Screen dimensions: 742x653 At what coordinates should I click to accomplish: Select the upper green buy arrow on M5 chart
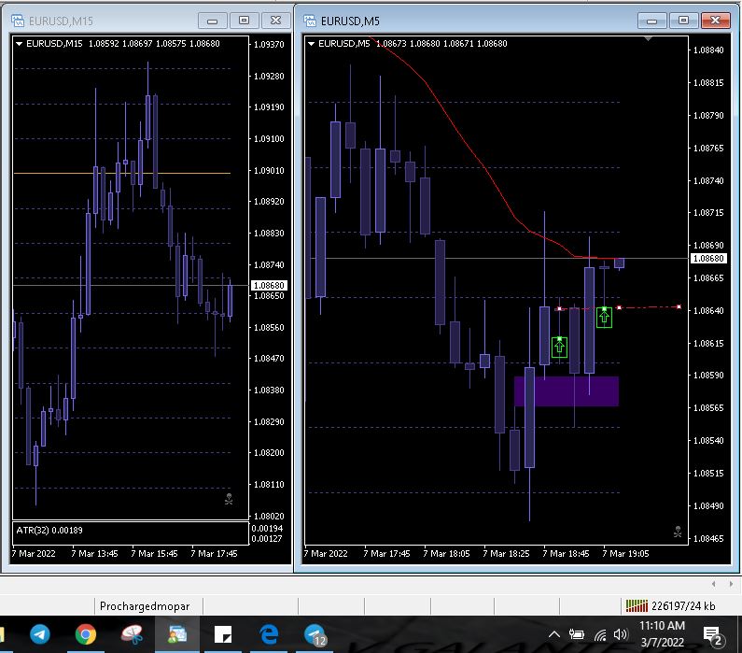604,318
